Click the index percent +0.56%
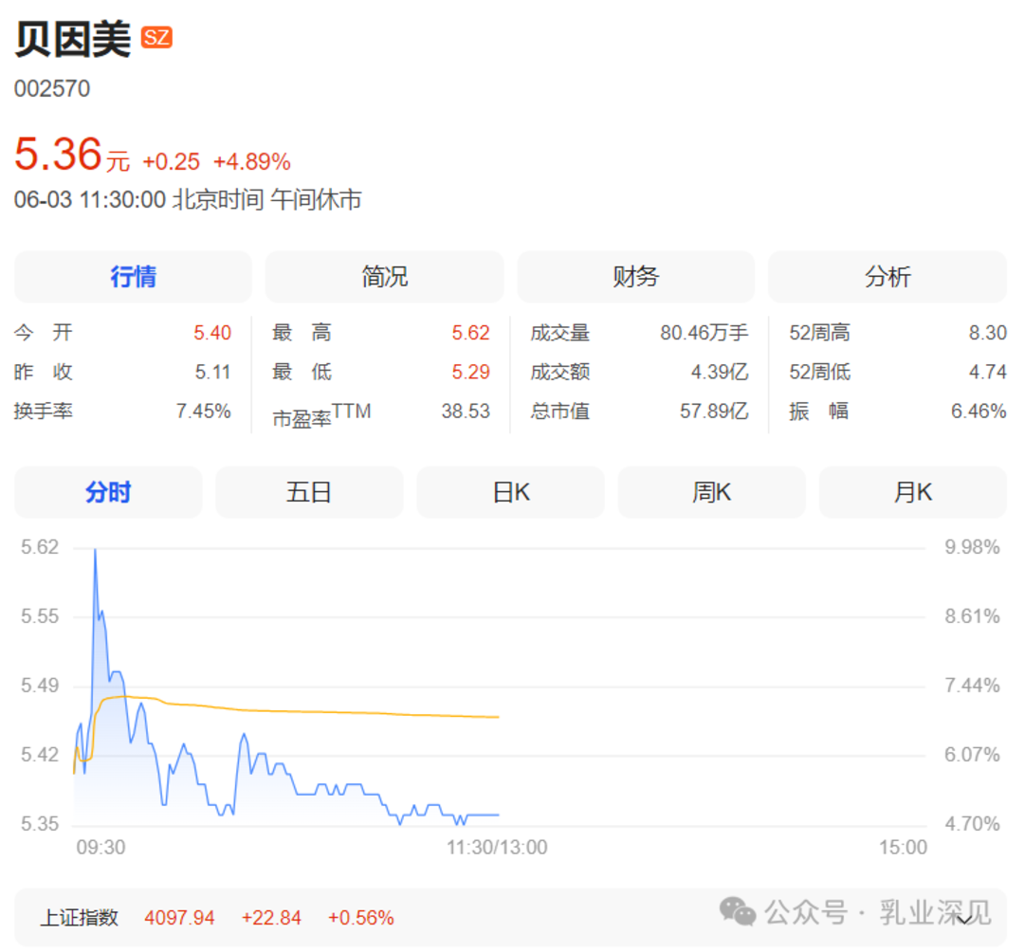This screenshot has width=1024, height=952. tap(360, 918)
